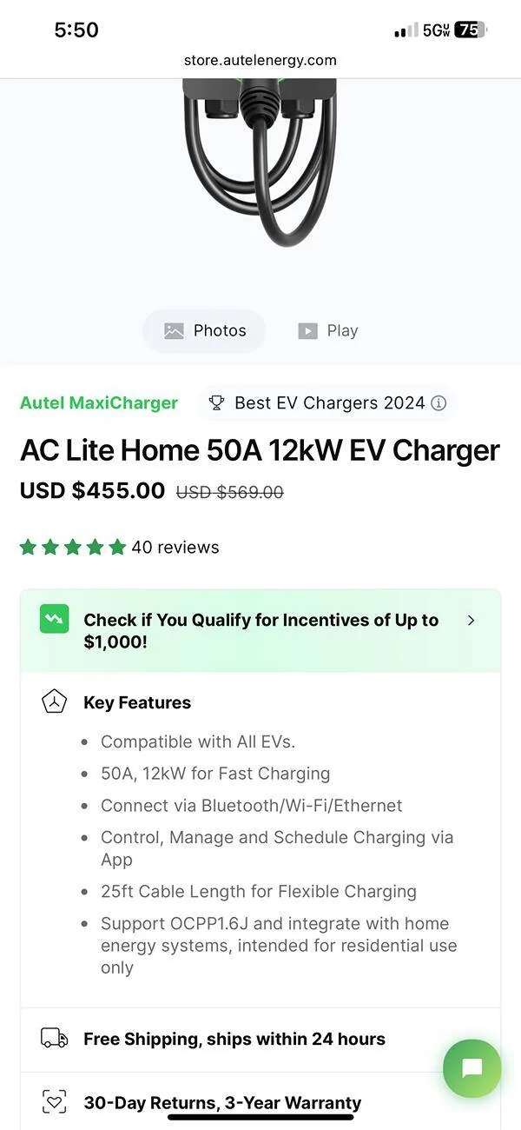The height and width of the screenshot is (1130, 521).
Task: Tap the Key Features pentagon icon
Action: click(x=55, y=702)
